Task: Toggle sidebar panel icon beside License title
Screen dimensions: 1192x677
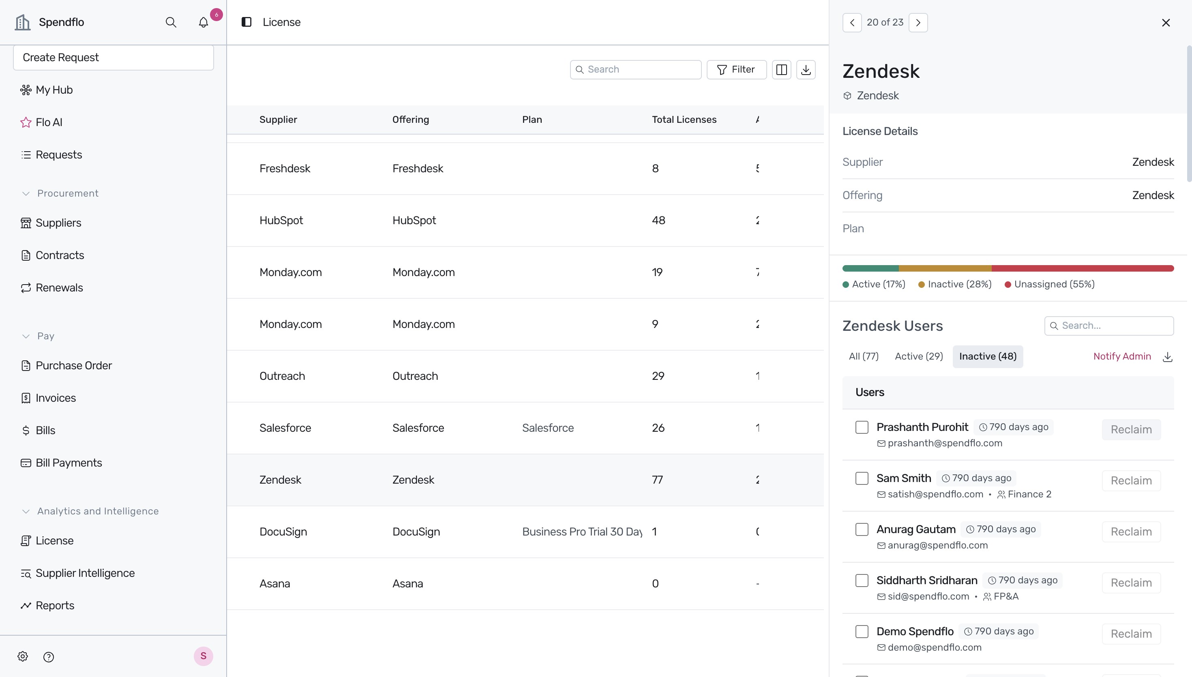Action: [247, 22]
